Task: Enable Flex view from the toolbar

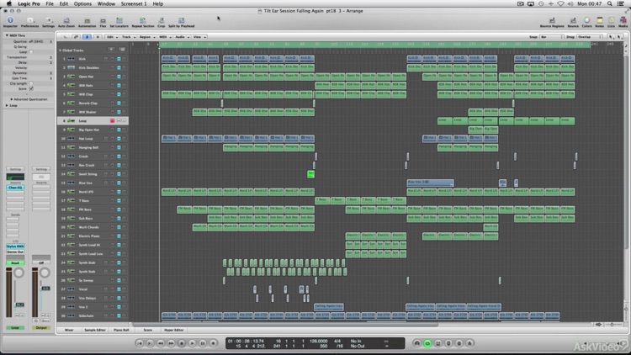Action: tap(103, 22)
